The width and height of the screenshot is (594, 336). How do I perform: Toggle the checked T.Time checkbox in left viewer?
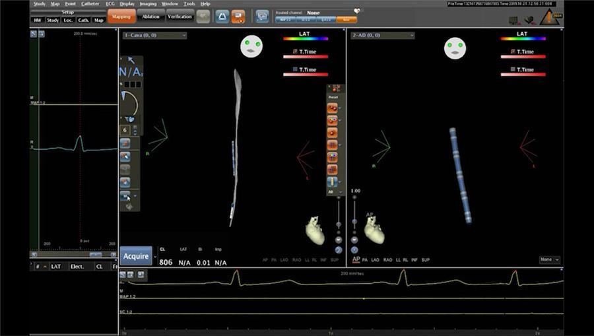click(x=295, y=51)
